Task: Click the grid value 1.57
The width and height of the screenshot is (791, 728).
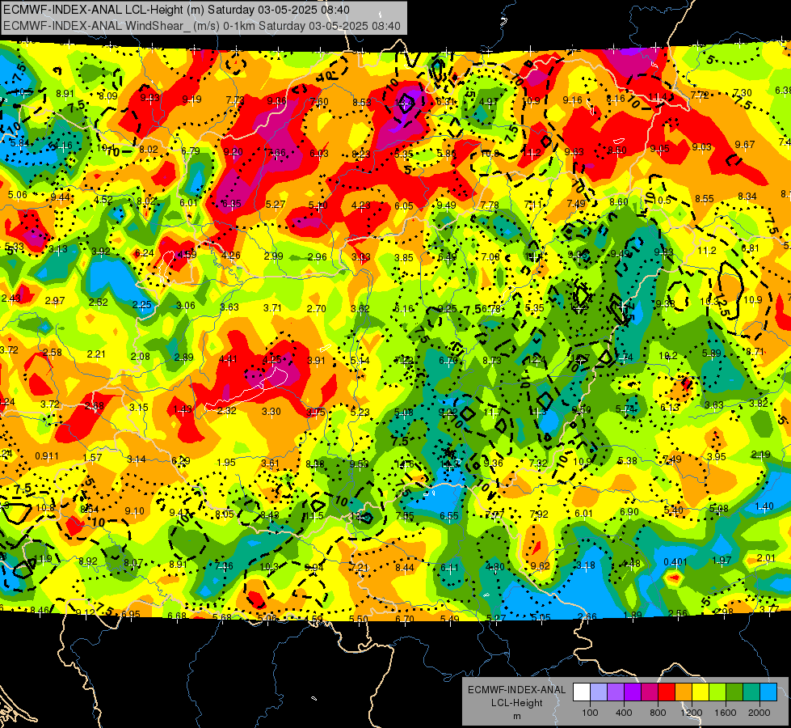Action: 92,457
